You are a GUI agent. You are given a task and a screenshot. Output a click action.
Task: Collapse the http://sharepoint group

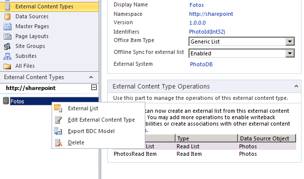click(x=94, y=88)
